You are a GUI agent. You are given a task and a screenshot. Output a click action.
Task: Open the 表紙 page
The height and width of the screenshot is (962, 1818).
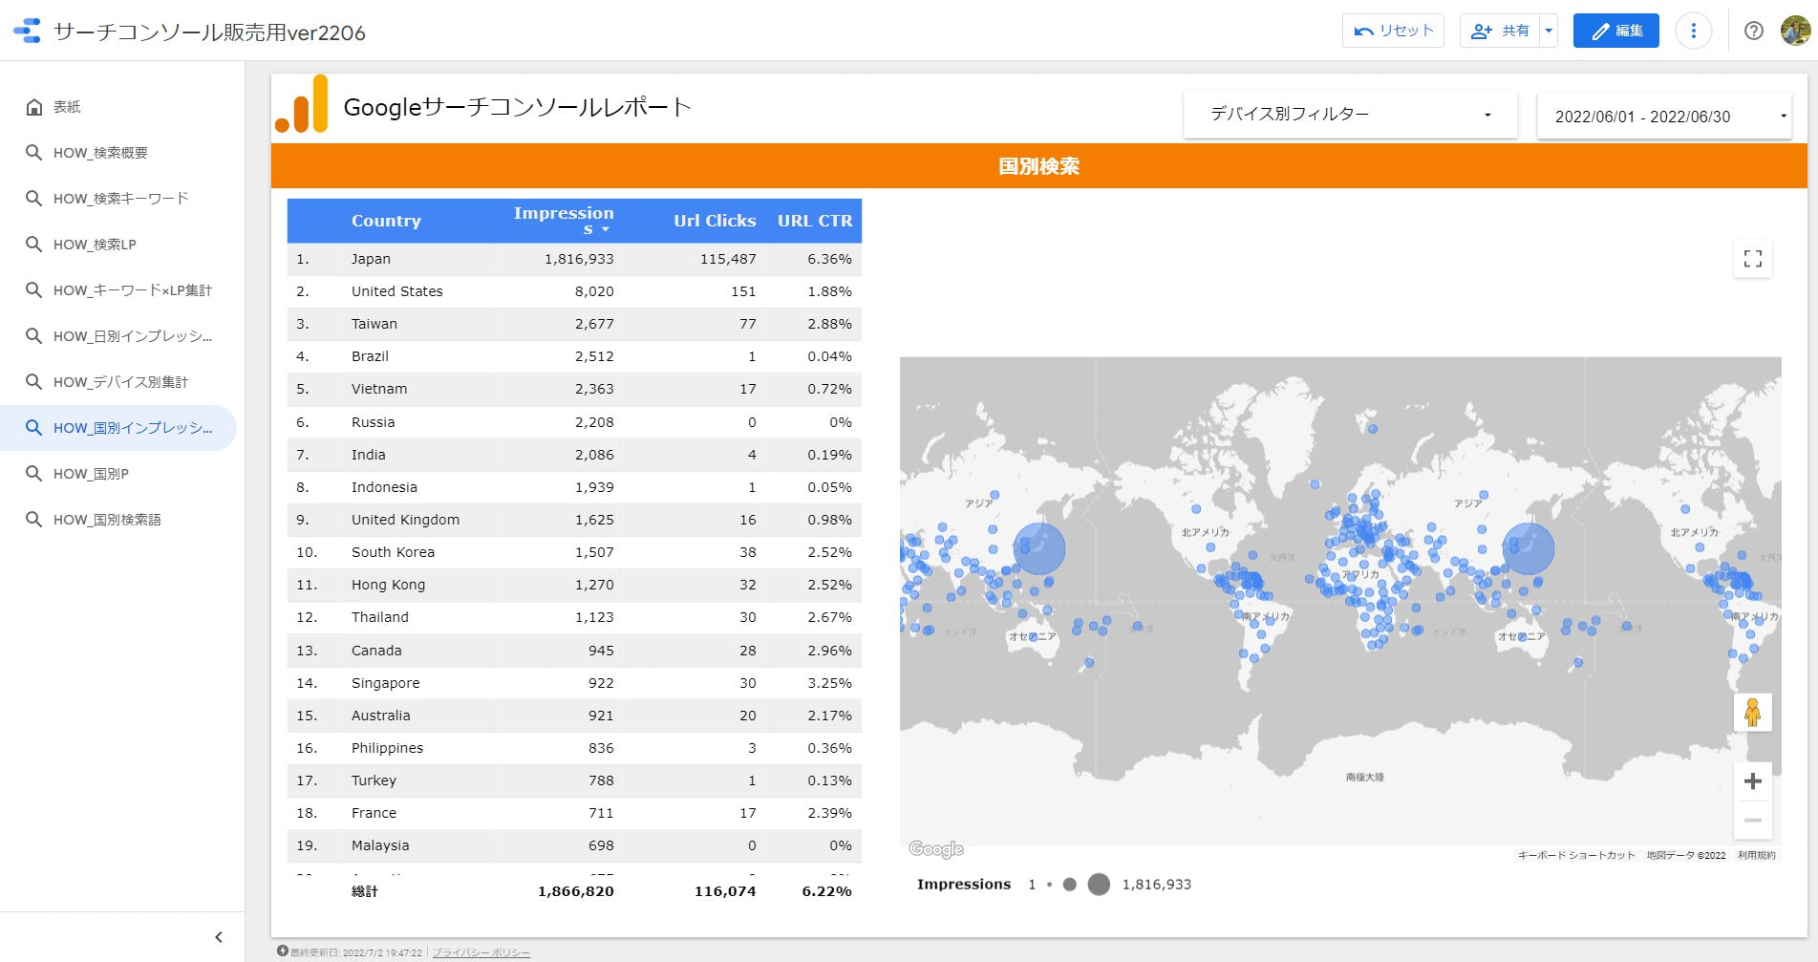pos(118,107)
